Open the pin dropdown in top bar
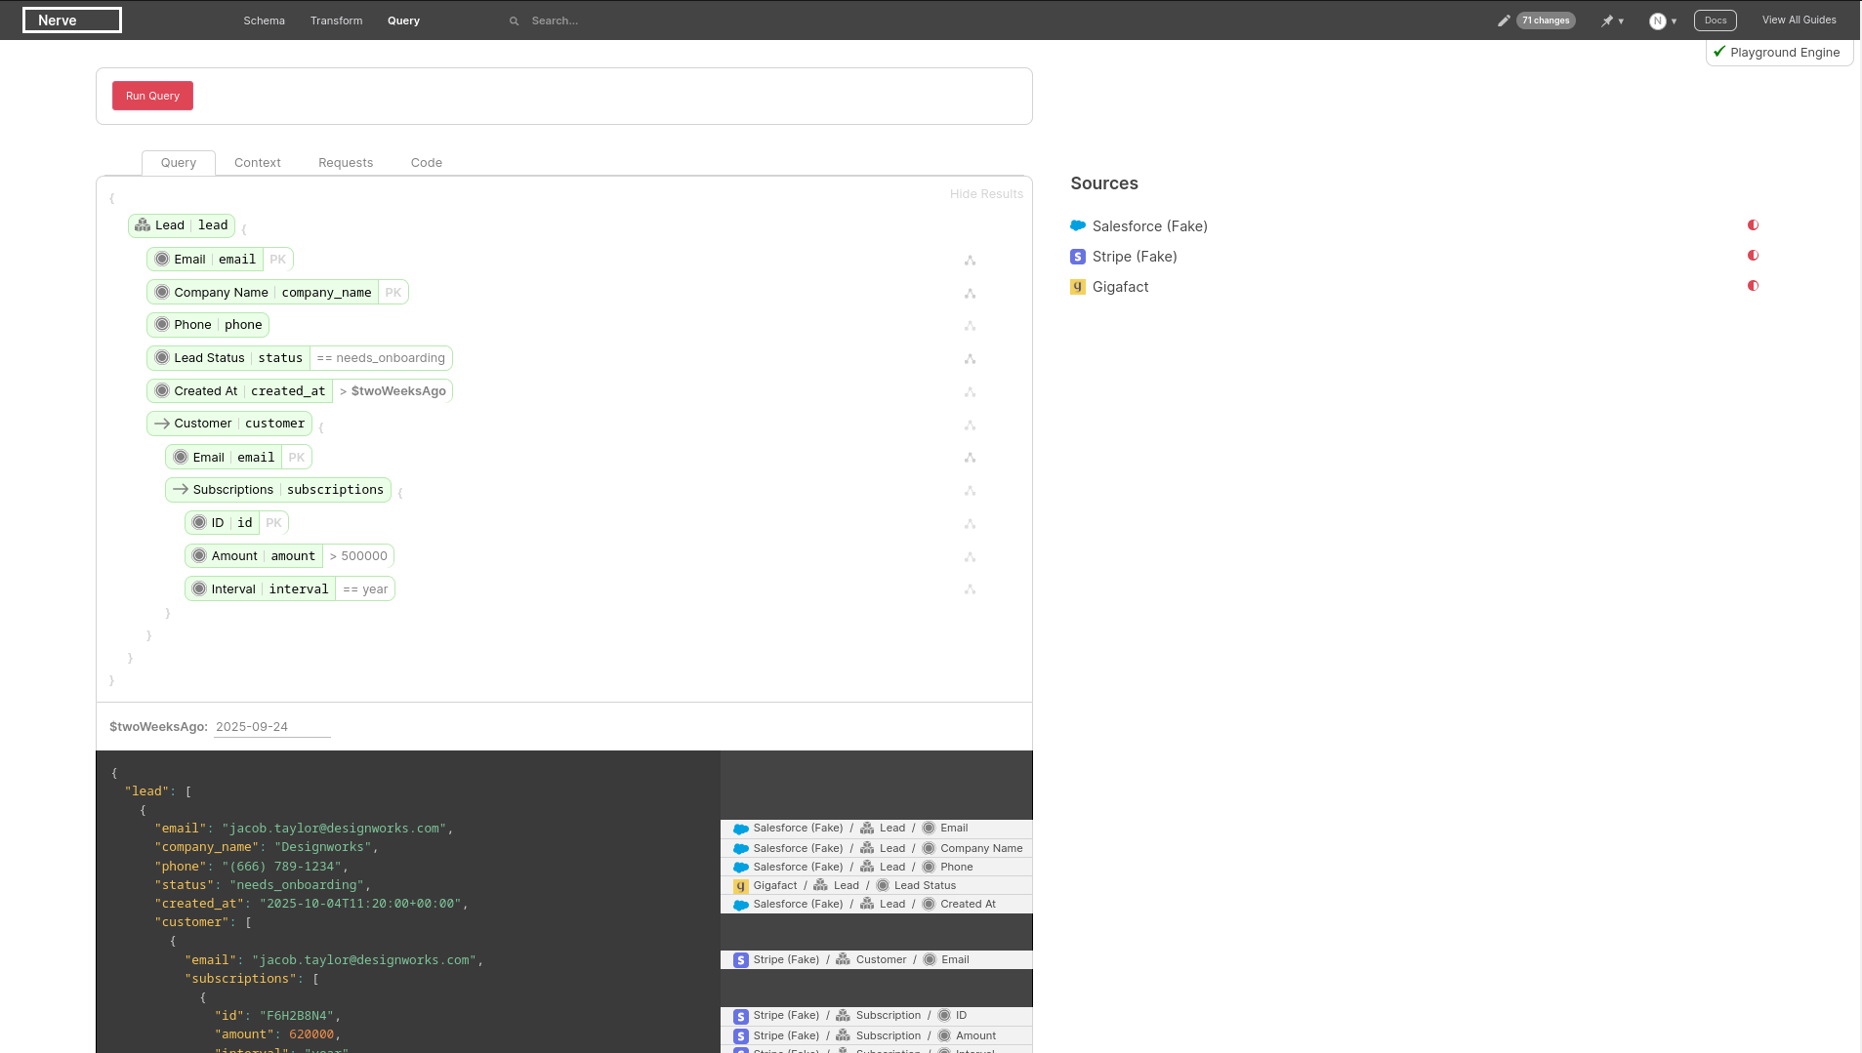 pos(1612,20)
